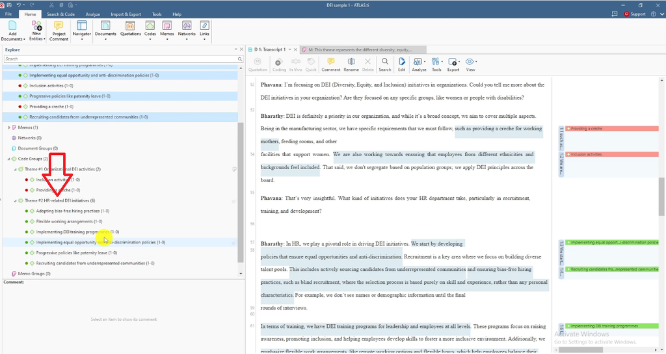
Task: Switch to the Search & Code ribbon tab
Action: (60, 14)
